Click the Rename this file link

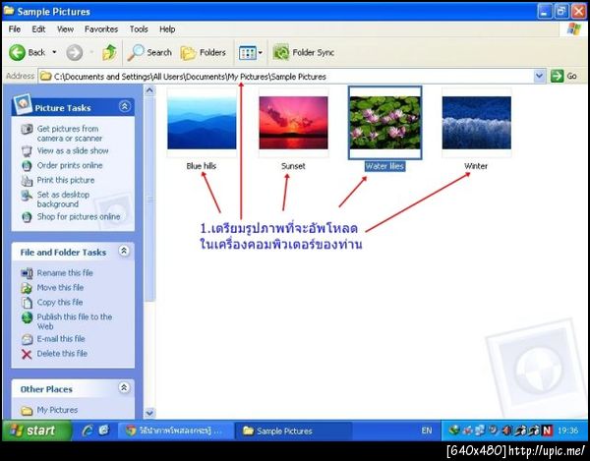[x=65, y=272]
